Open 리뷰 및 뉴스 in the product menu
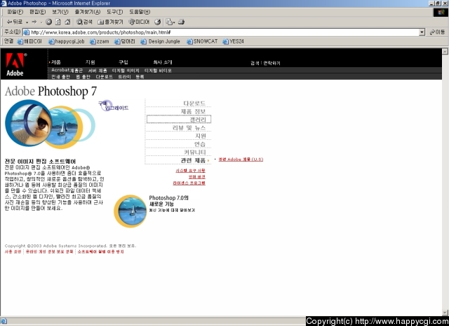 pyautogui.click(x=189, y=127)
